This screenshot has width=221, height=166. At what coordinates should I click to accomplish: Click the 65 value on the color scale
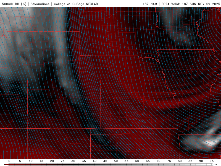tap(148, 161)
